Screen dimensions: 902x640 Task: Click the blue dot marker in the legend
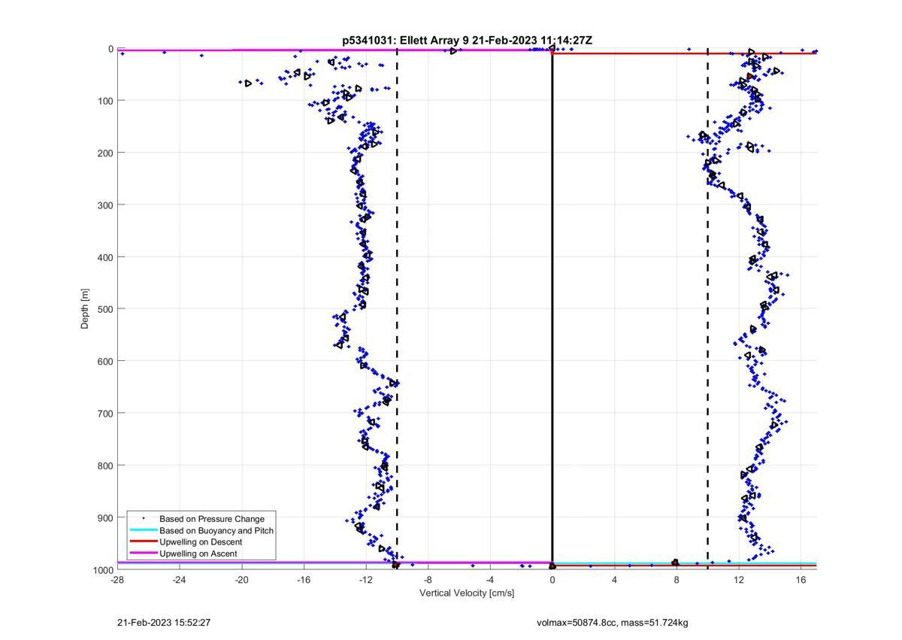143,519
